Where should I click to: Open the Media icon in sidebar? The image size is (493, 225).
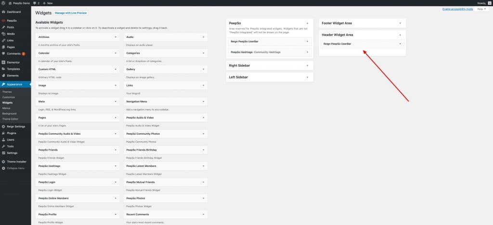[x=3, y=34]
